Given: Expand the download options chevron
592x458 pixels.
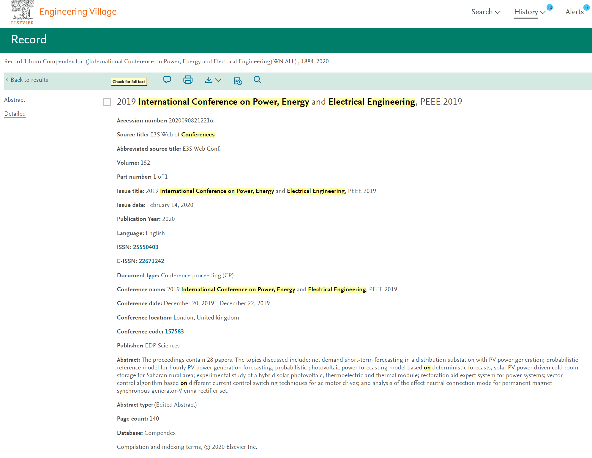Looking at the screenshot, I should click(x=218, y=80).
